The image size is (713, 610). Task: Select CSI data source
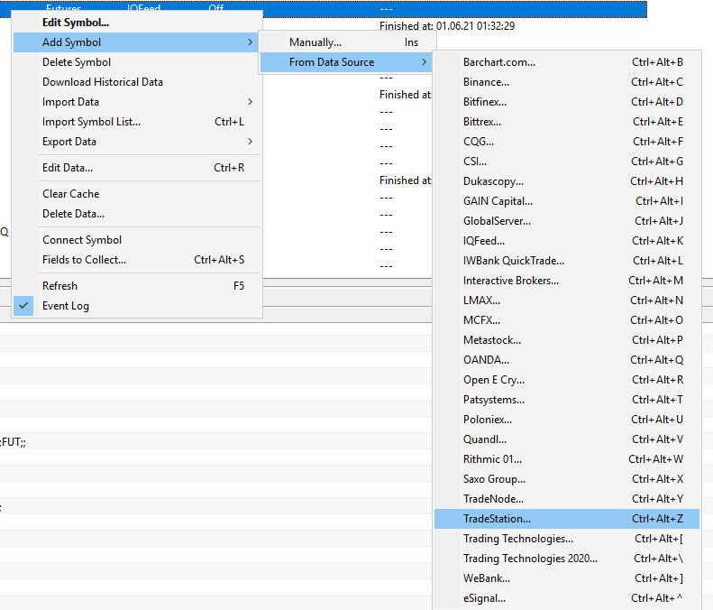click(567, 162)
